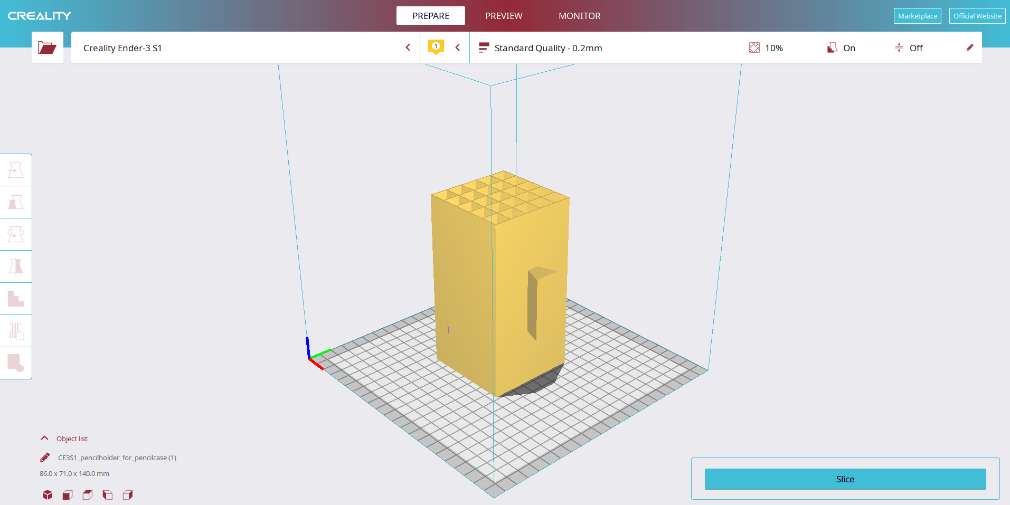The image size is (1010, 505).
Task: Switch to right side view cube icon
Action: coord(128,494)
